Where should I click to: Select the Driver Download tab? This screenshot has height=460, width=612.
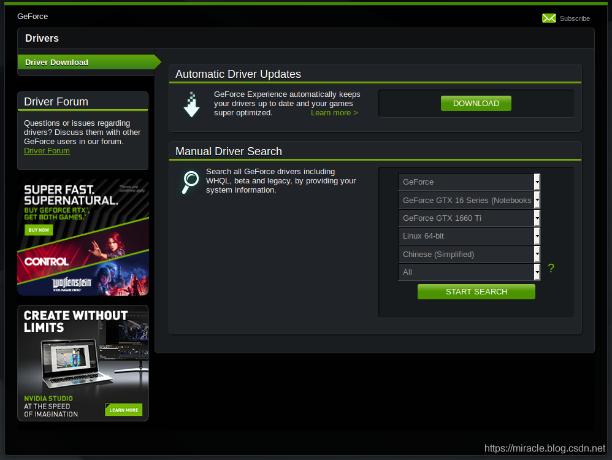[x=89, y=62]
